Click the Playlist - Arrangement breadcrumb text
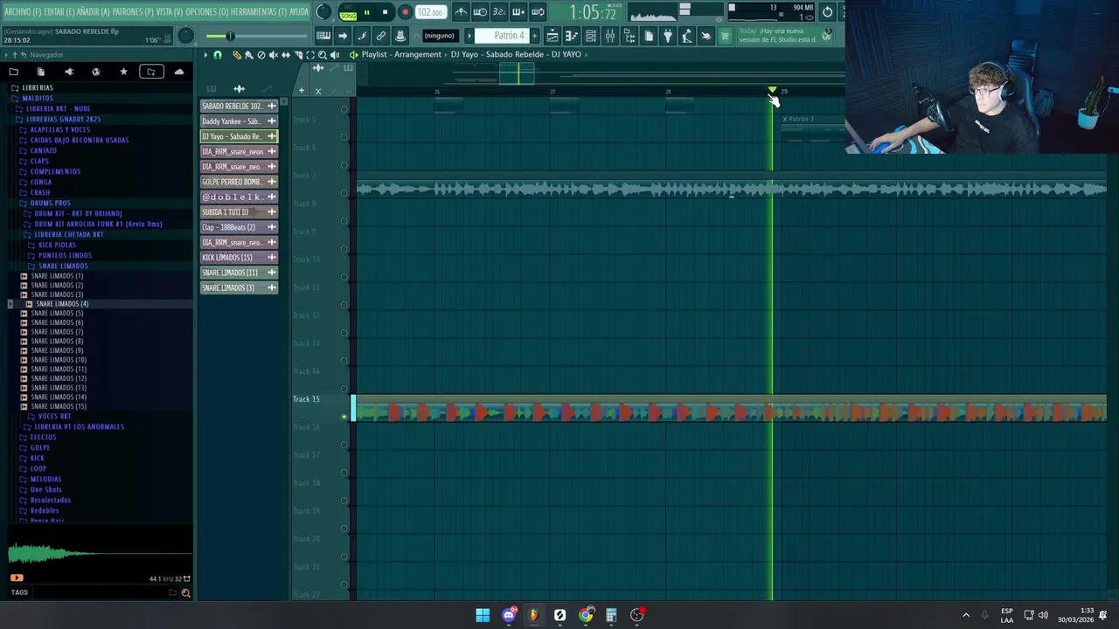This screenshot has width=1119, height=629. (401, 54)
